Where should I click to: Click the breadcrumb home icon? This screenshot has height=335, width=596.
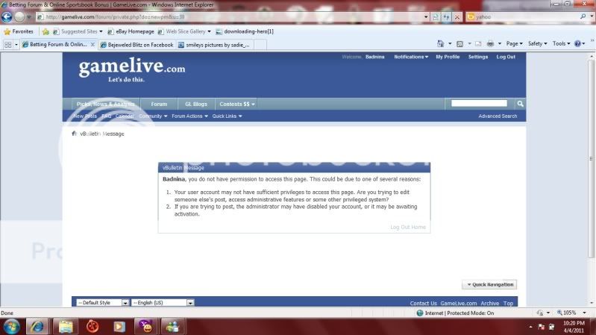(74, 134)
